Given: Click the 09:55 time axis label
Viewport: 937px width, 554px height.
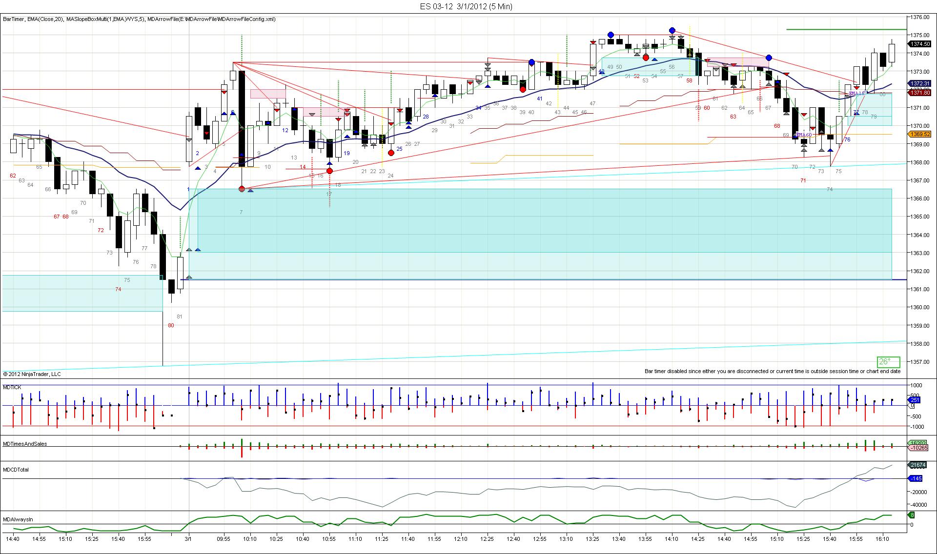Looking at the screenshot, I should point(224,539).
